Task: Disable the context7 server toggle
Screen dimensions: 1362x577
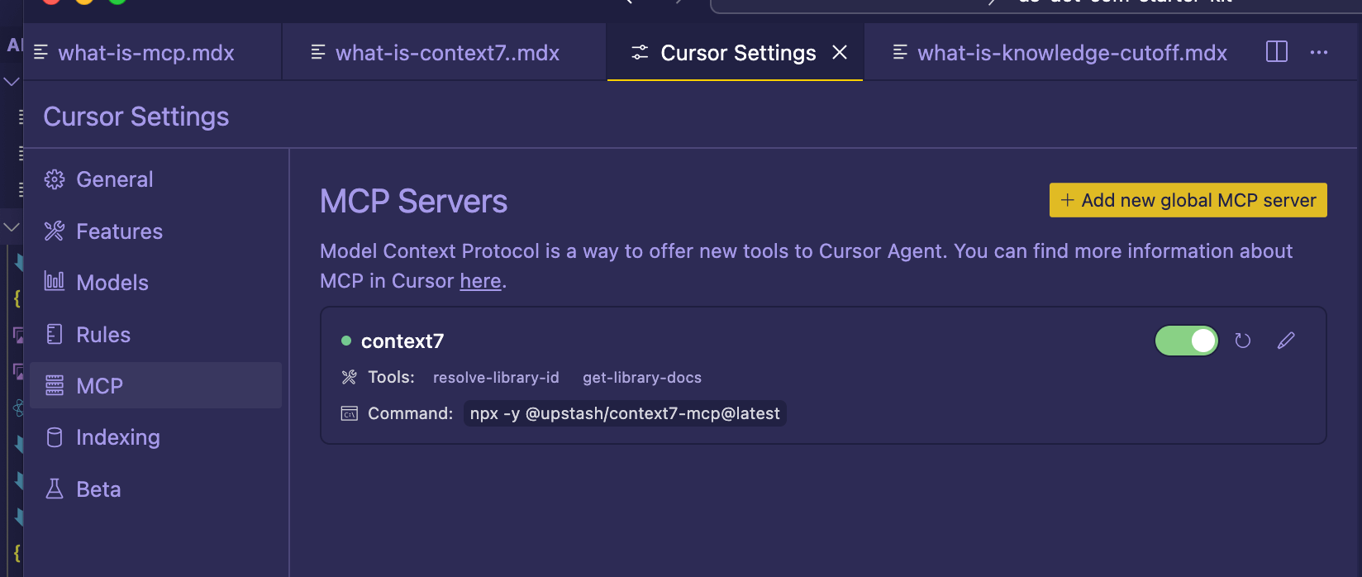Action: click(1186, 341)
